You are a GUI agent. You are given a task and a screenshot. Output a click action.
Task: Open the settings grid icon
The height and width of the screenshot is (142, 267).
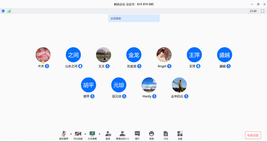pyautogui.click(x=180, y=135)
